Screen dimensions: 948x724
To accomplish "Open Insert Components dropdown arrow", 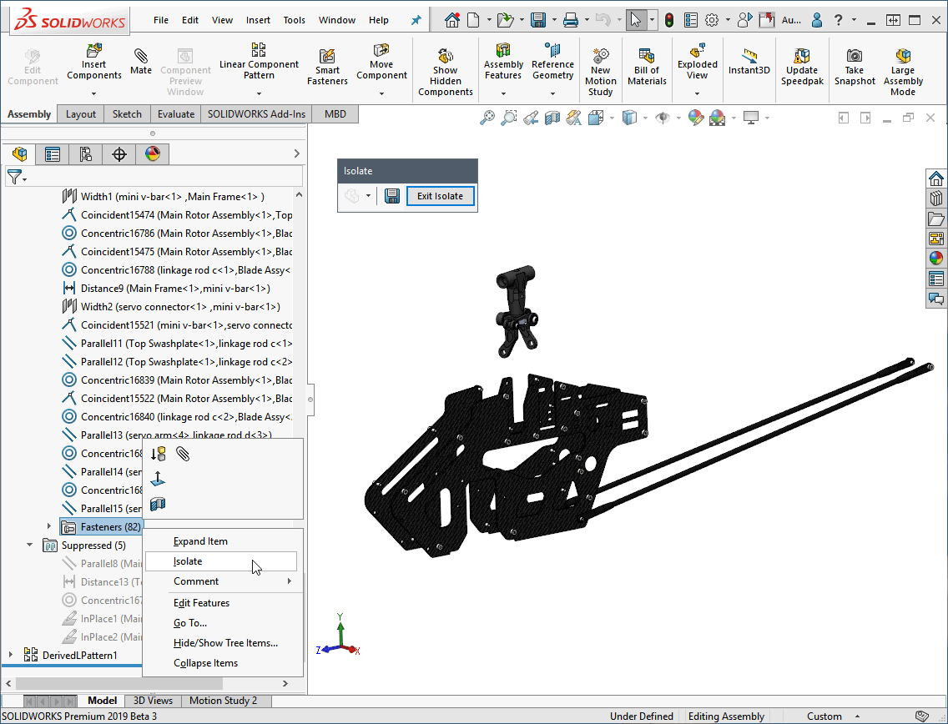I will tap(93, 93).
